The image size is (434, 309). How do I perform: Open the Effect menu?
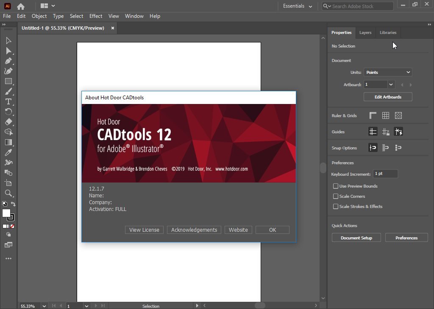point(96,16)
